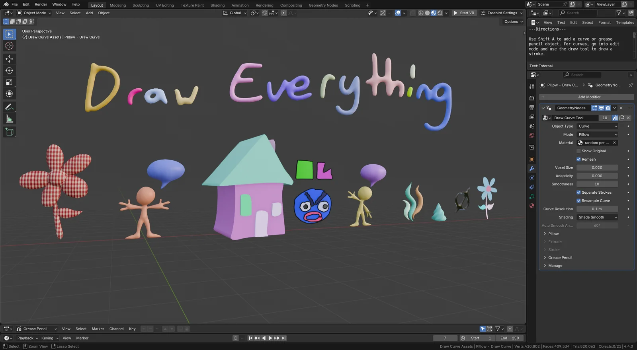Open the Shading dropdown set to Shade Smooth
The image size is (637, 350).
[x=597, y=217]
